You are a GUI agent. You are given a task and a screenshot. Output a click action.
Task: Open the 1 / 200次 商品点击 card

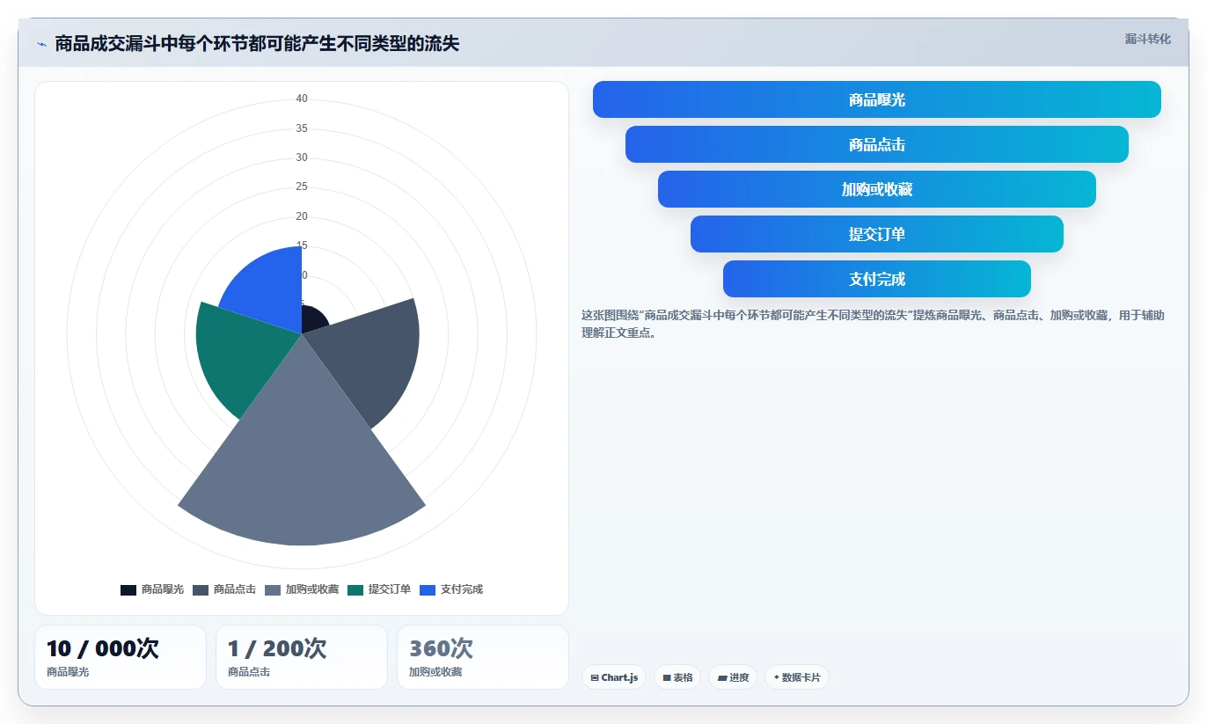click(x=302, y=657)
